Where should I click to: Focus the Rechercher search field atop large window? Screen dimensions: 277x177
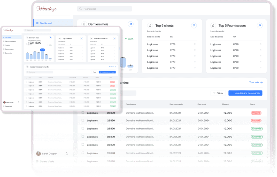pyautogui.click(x=104, y=9)
